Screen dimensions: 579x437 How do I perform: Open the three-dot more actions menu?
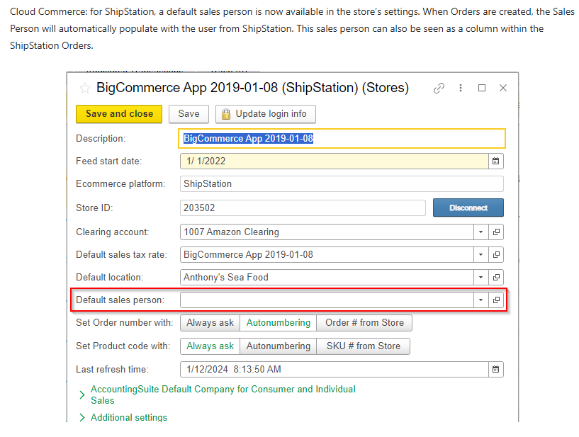[x=461, y=88]
